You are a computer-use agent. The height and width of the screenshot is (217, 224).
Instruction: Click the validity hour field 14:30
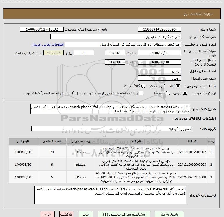115,62
